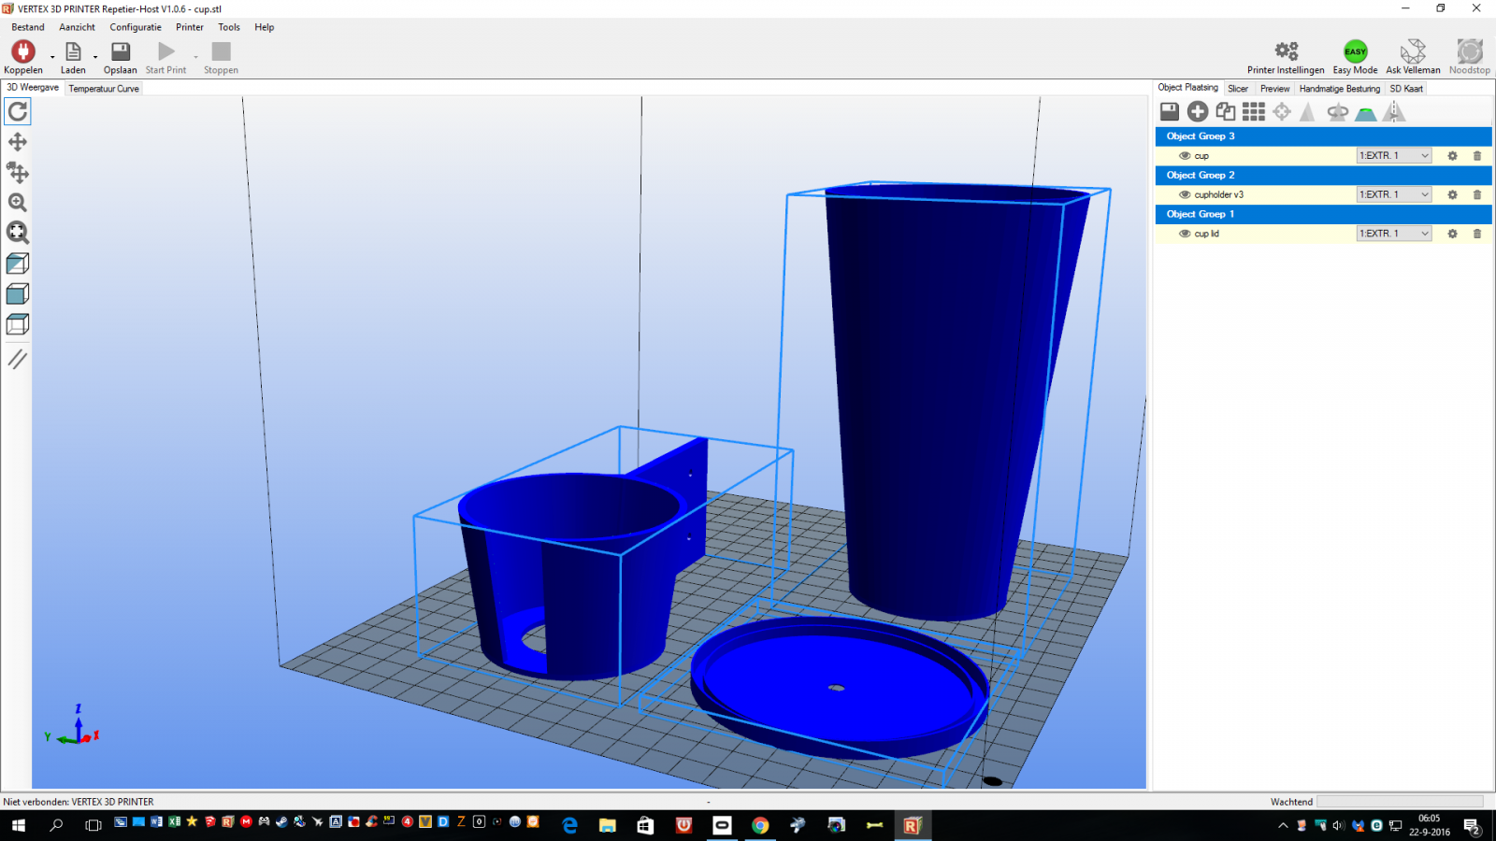Select the zoom view tool
Screen dimensions: 1496x841
point(18,203)
